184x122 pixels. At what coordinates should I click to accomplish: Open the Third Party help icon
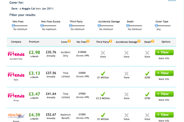point(110,41)
